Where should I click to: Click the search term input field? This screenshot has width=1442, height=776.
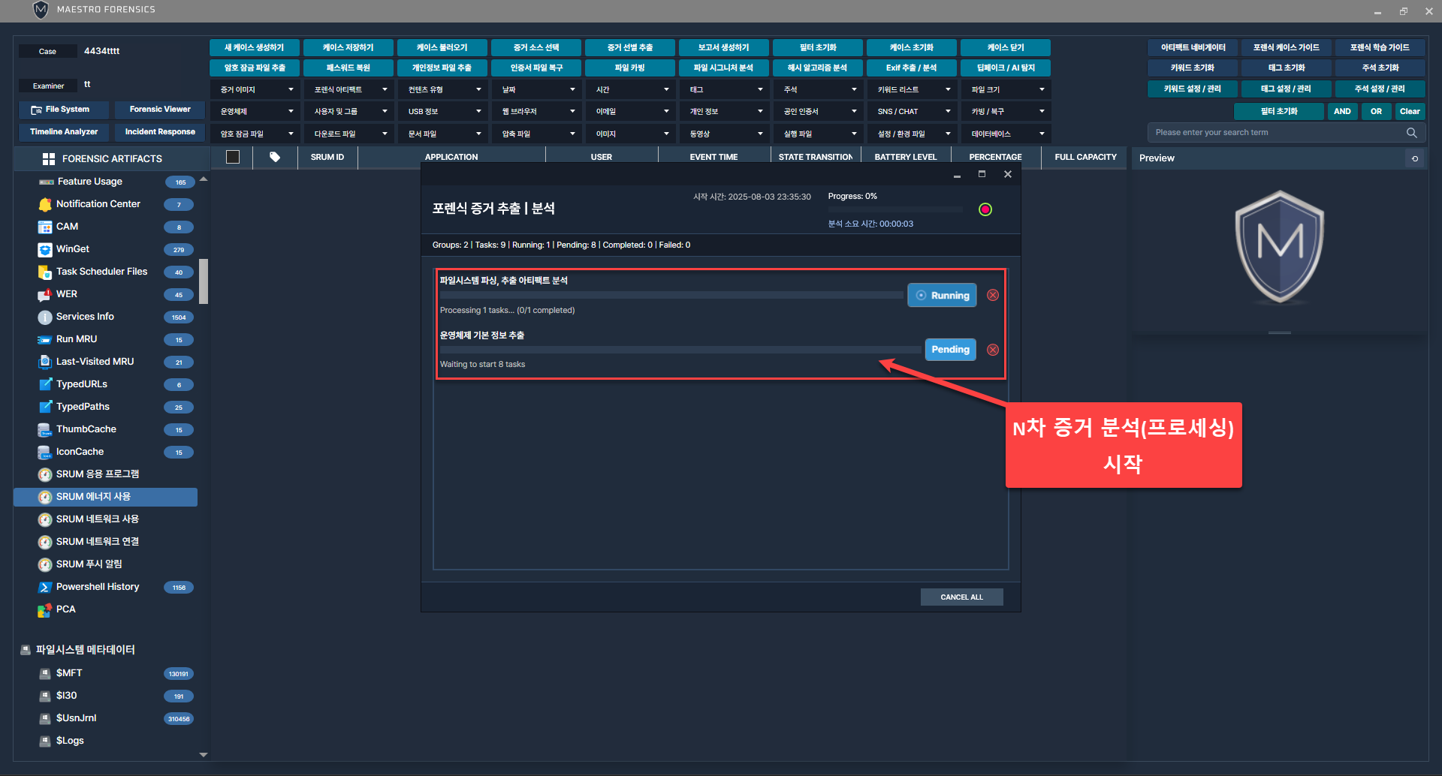tap(1275, 133)
